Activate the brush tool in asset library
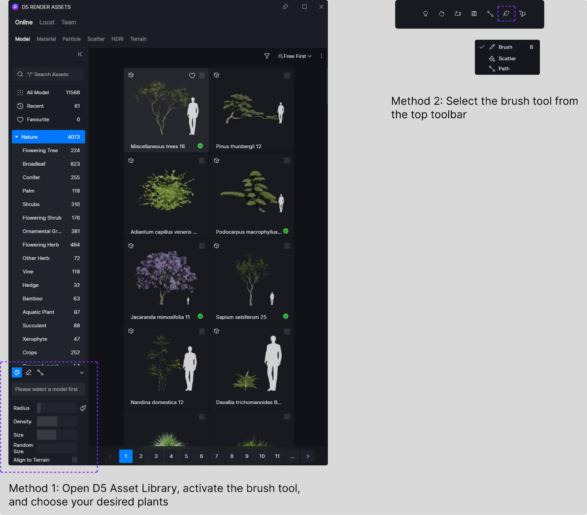587x515 pixels. tap(17, 373)
